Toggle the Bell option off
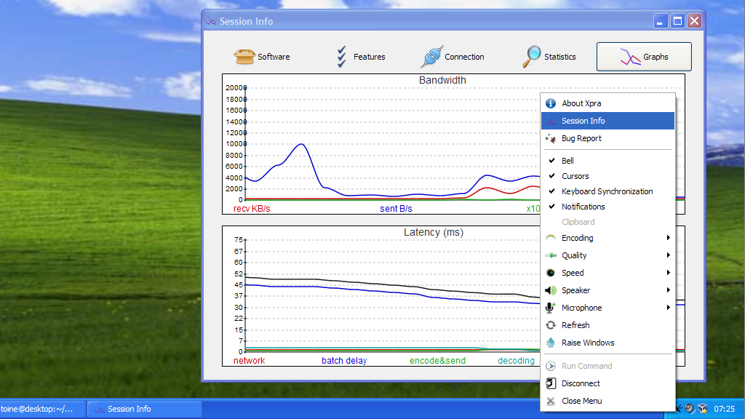The height and width of the screenshot is (419, 745). (567, 161)
